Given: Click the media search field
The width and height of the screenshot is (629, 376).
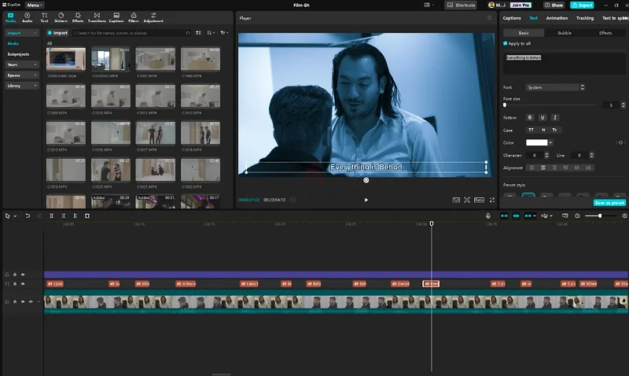Looking at the screenshot, I should pyautogui.click(x=131, y=33).
